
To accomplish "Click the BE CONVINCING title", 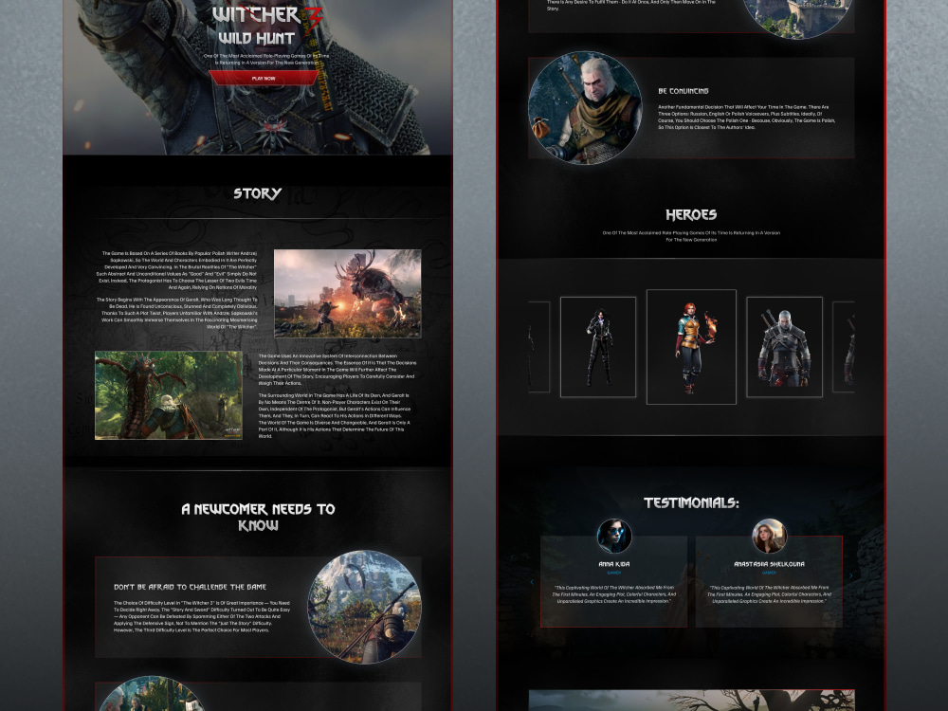I will point(684,91).
